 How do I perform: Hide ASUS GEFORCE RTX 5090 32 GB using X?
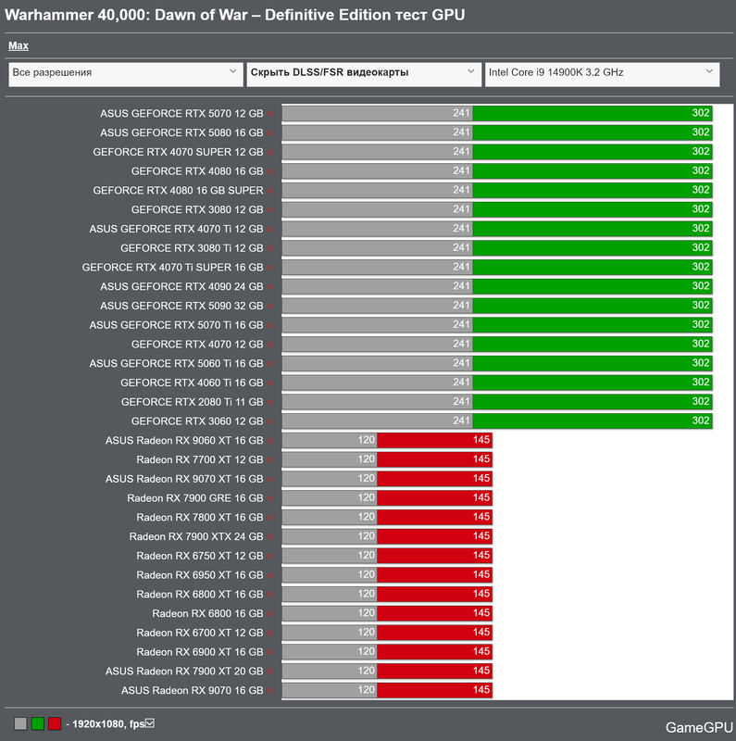pyautogui.click(x=269, y=307)
